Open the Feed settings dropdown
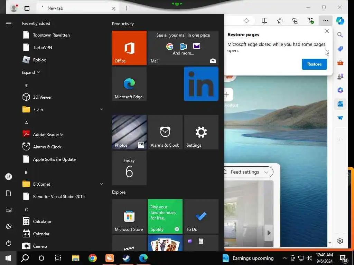Screen dimensions: 354x265 [248, 172]
